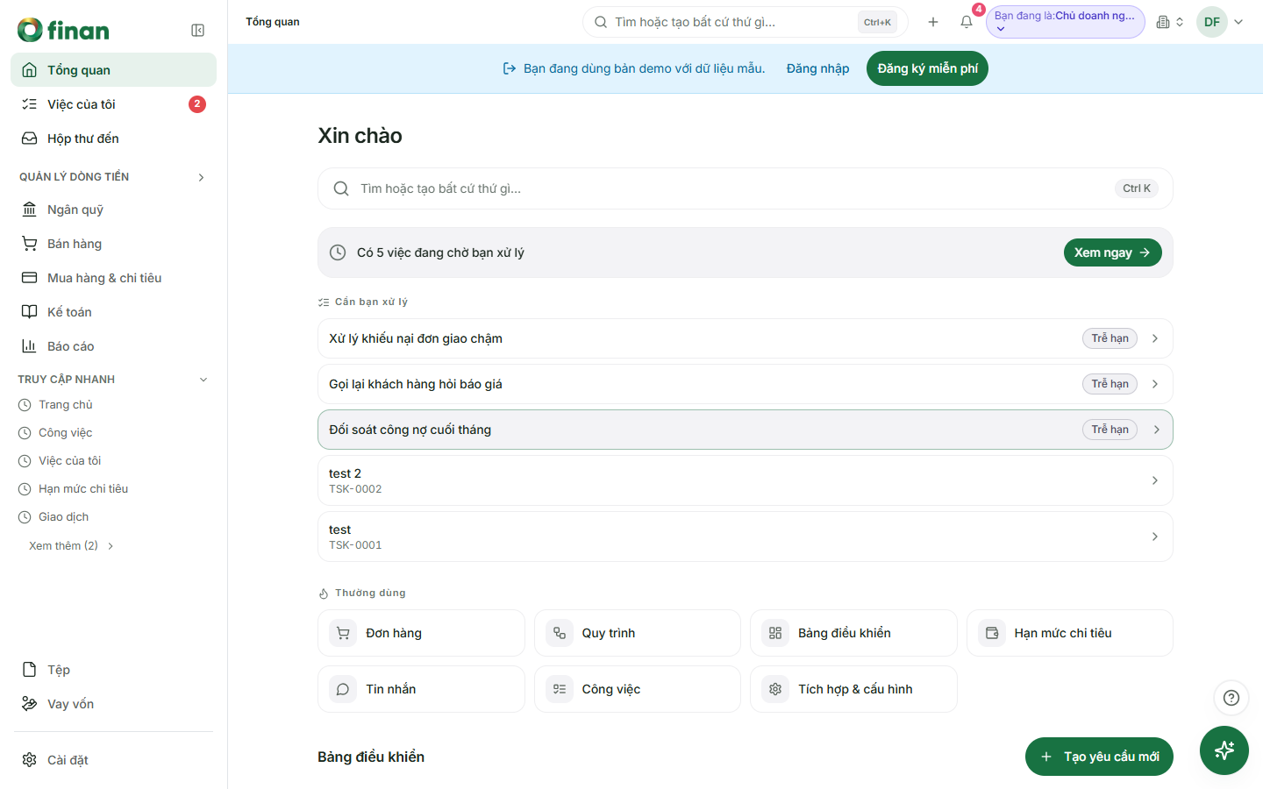Click chevron on test 2 row

(1155, 480)
